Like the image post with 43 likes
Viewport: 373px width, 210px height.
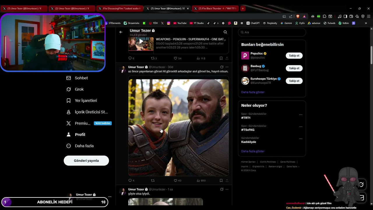(177, 181)
